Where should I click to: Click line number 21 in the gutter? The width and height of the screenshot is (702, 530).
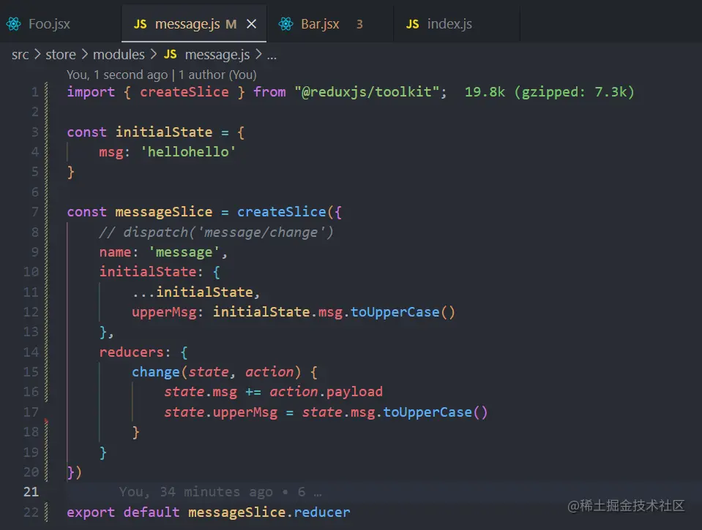pyautogui.click(x=31, y=492)
